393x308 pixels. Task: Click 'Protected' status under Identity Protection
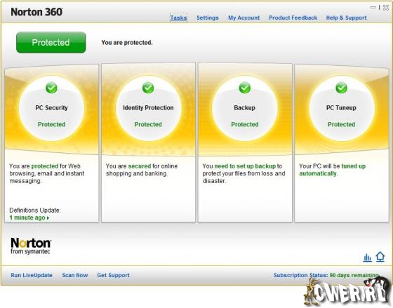coord(148,124)
